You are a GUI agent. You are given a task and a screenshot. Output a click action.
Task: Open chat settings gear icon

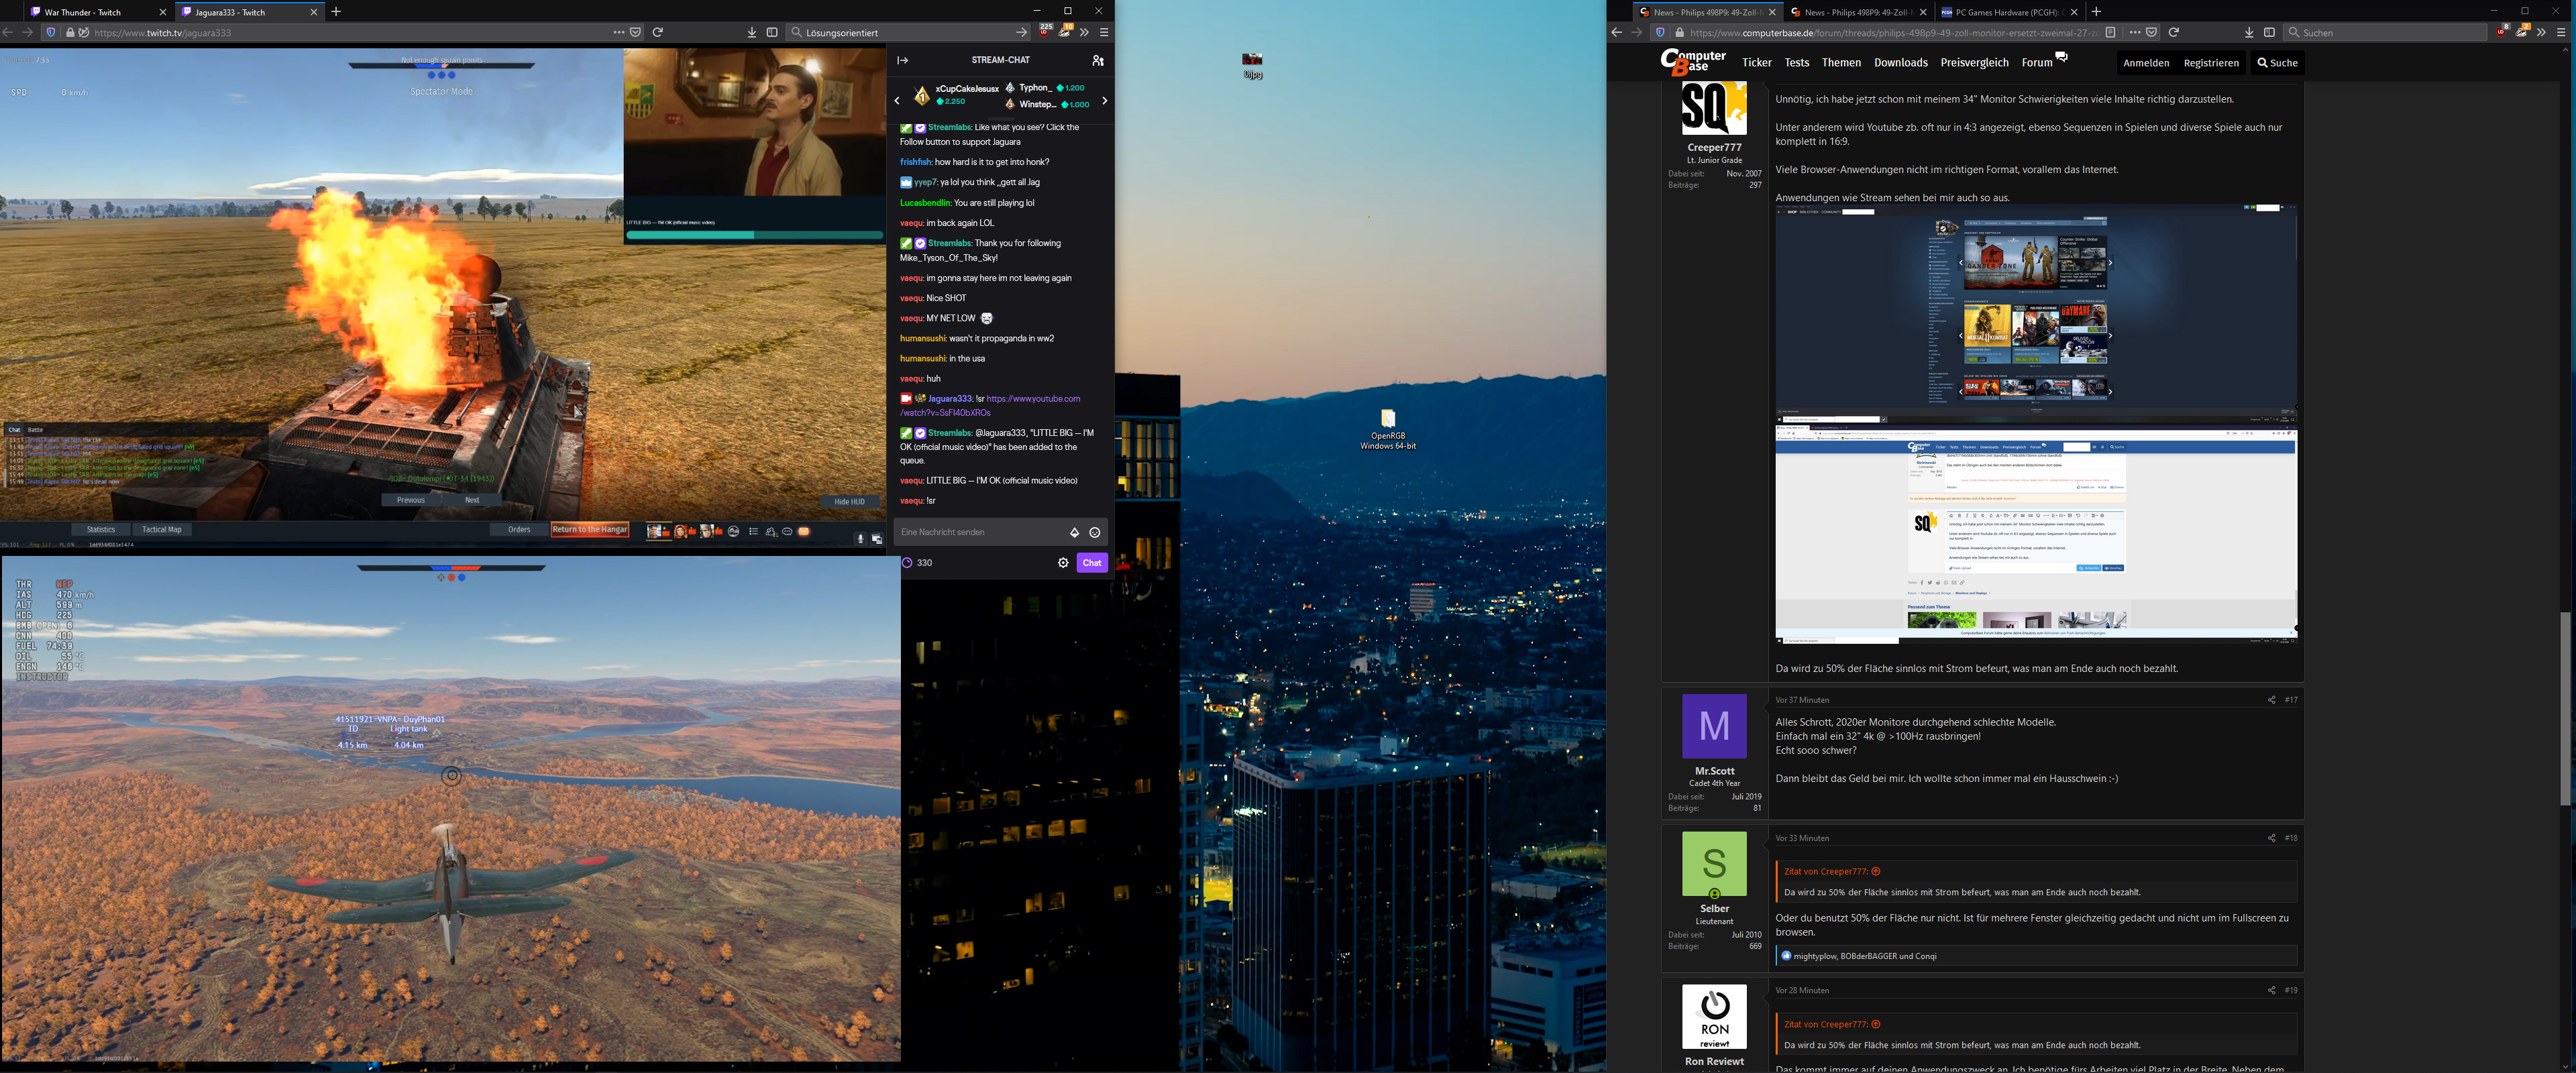coord(1063,563)
